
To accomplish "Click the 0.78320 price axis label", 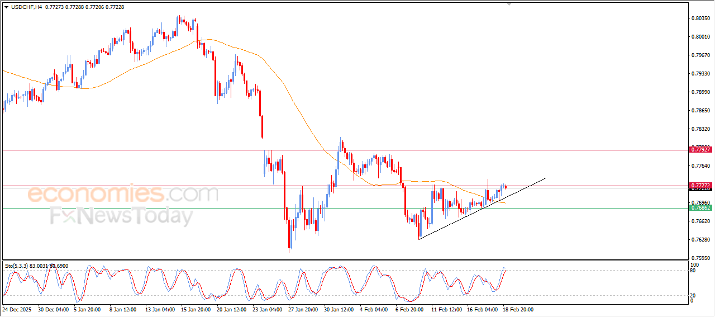I will click(x=700, y=129).
